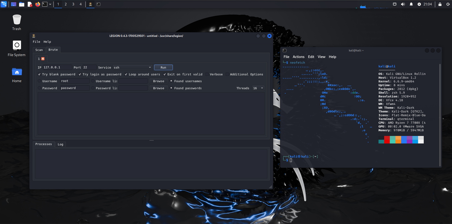Select the Found usernames radio button
Image resolution: width=452 pixels, height=224 pixels.
[x=171, y=81]
